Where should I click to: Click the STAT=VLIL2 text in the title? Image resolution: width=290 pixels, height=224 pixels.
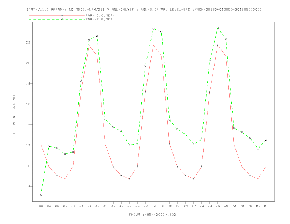pos(38,10)
